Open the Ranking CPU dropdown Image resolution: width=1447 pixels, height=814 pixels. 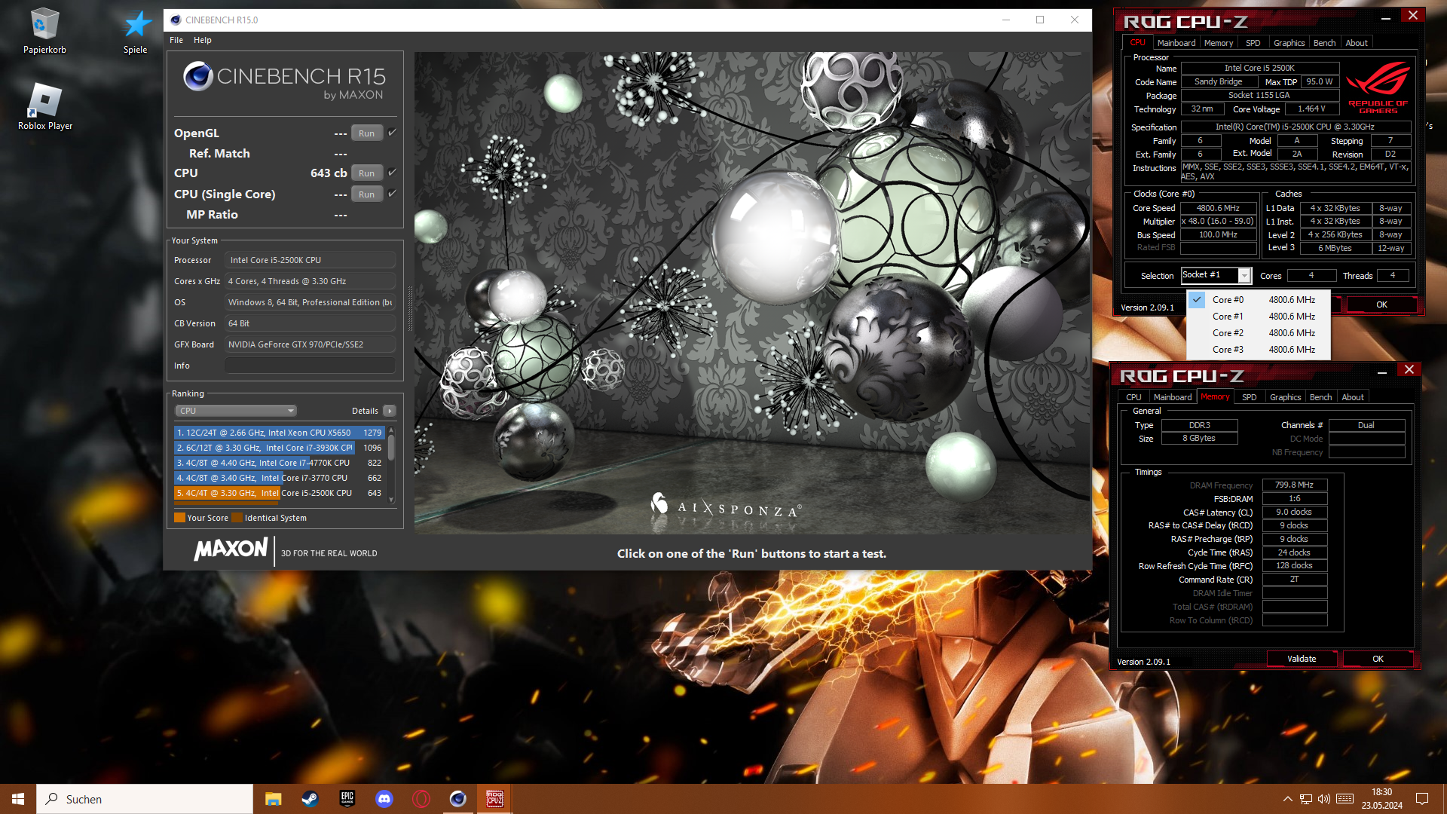tap(236, 411)
